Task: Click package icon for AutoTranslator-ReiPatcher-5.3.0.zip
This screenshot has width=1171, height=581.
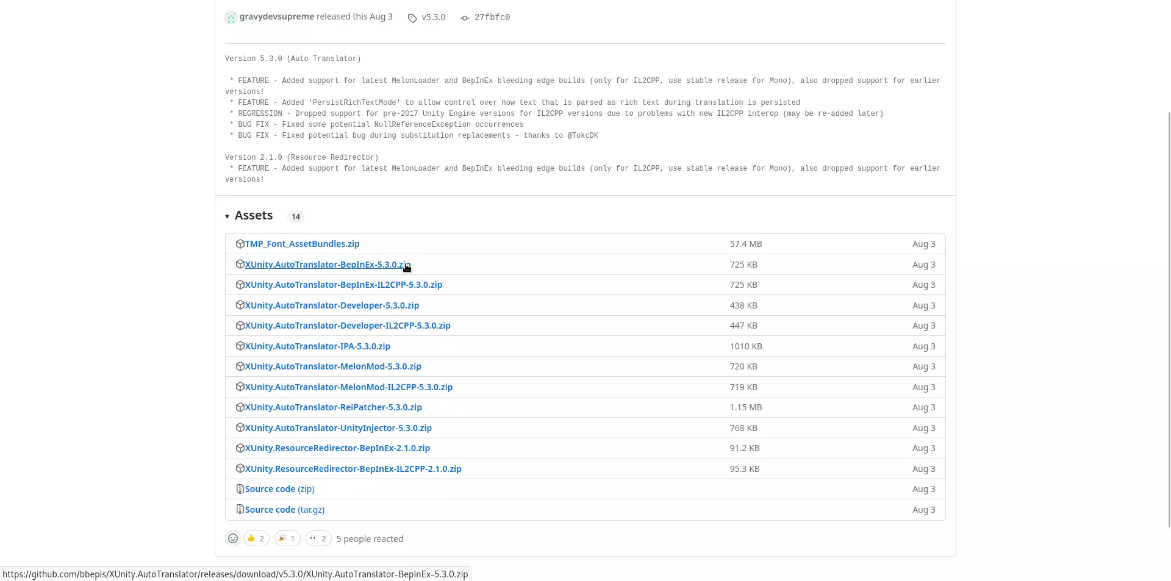Action: click(x=240, y=407)
